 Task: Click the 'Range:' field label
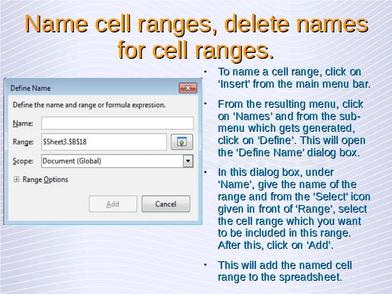pos(23,142)
